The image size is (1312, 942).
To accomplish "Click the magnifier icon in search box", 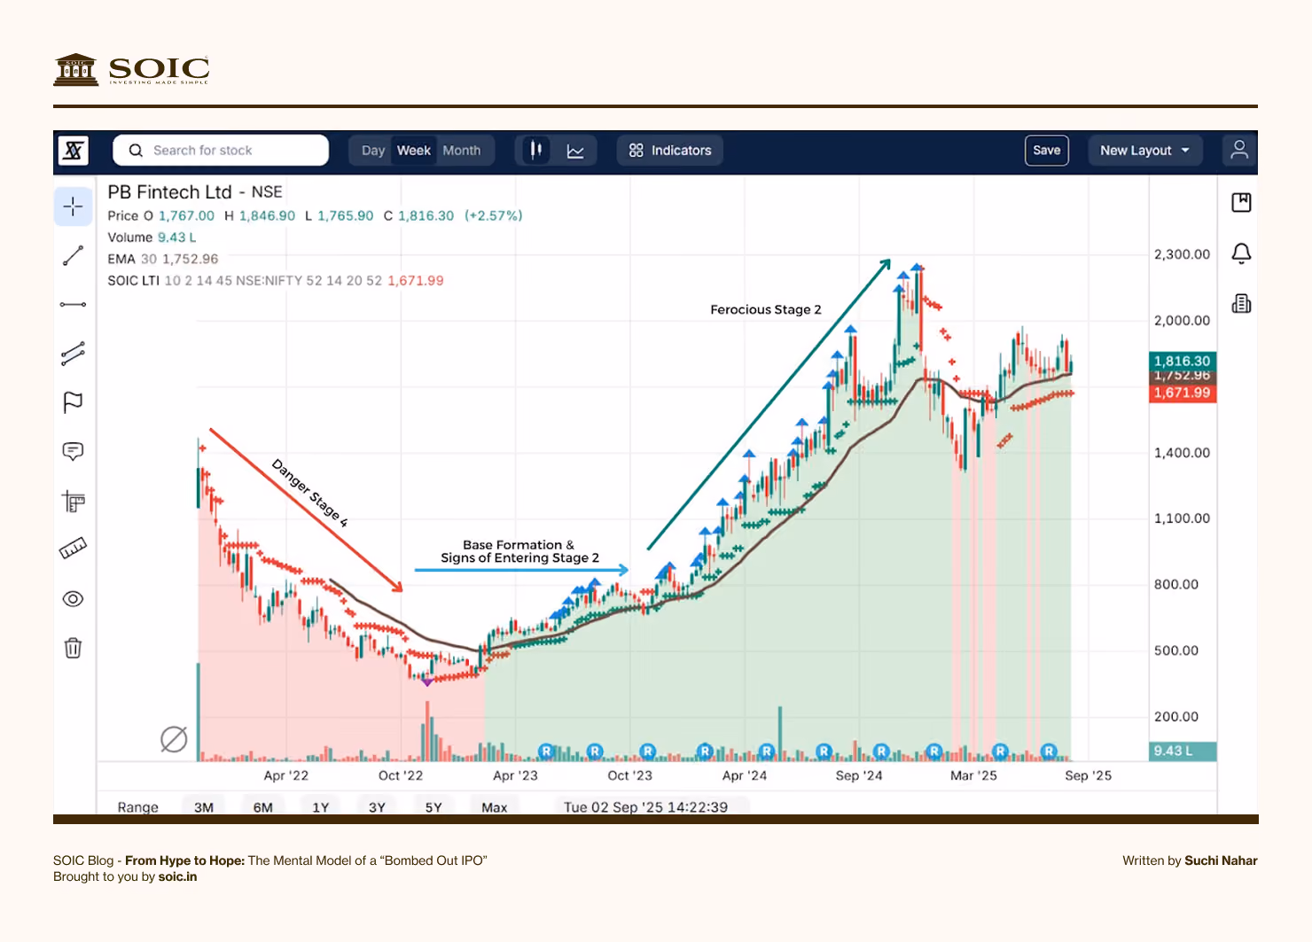I will [136, 151].
